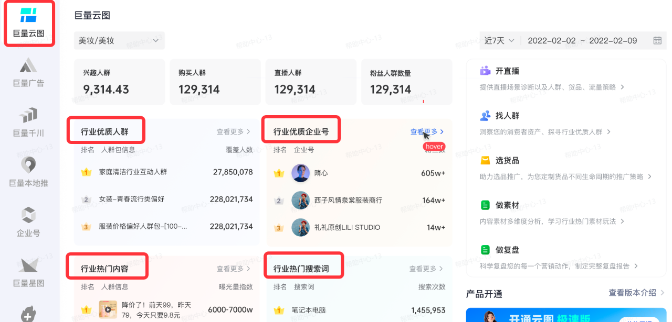The height and width of the screenshot is (322, 672).
Task: Expand 做复盘 description arrow
Action: click(636, 267)
